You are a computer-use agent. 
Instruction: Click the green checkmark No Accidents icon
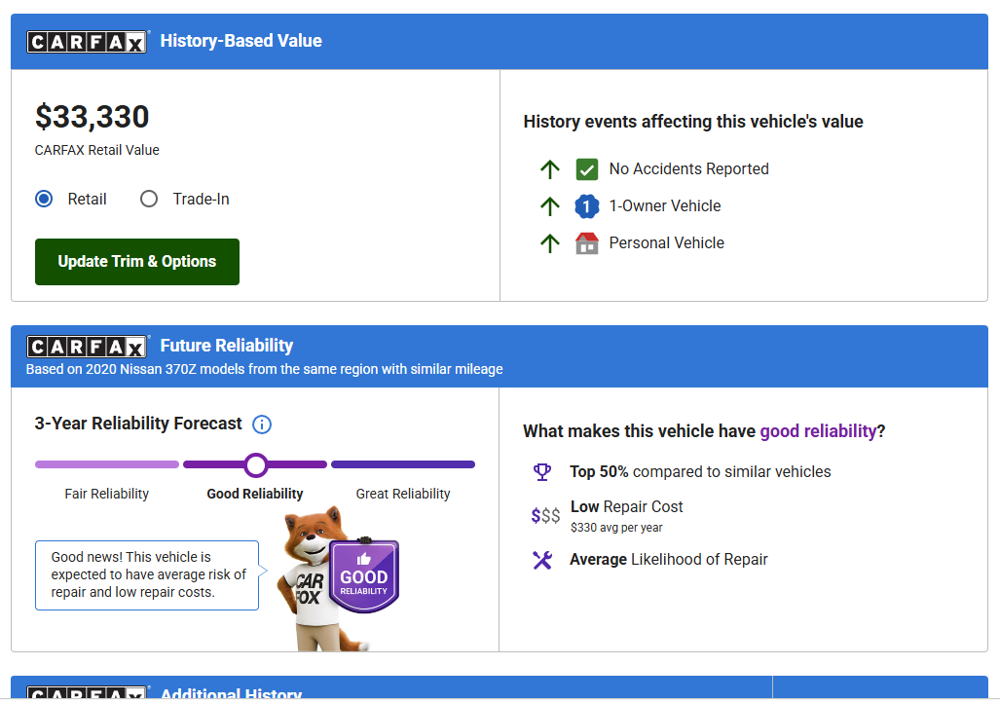point(587,169)
